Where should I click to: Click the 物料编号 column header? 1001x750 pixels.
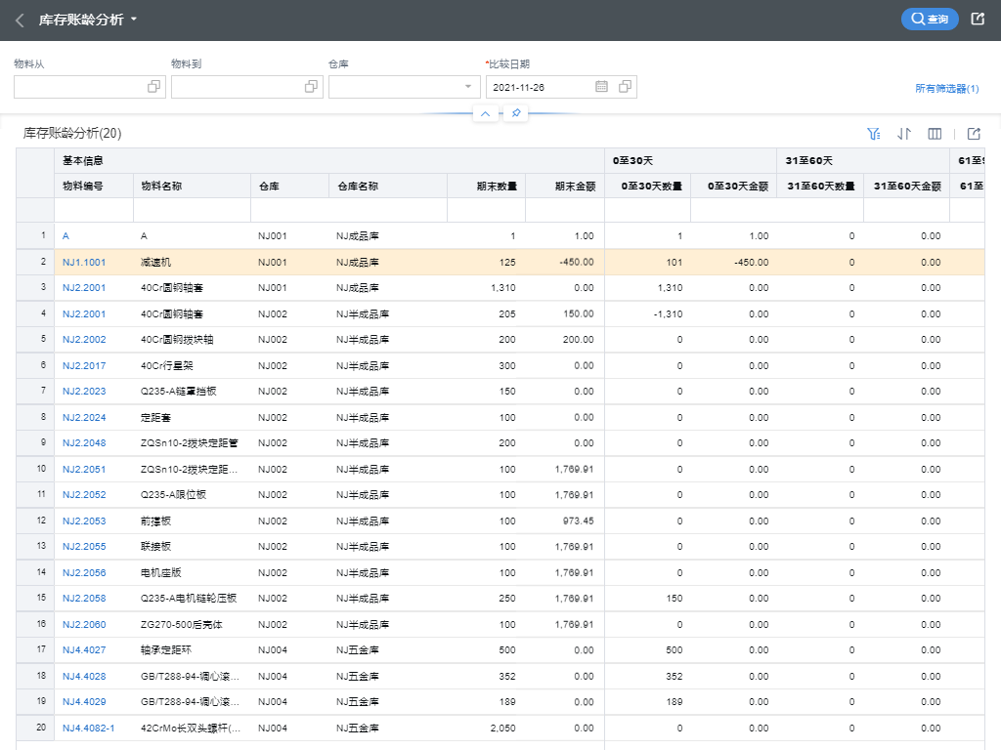click(94, 187)
